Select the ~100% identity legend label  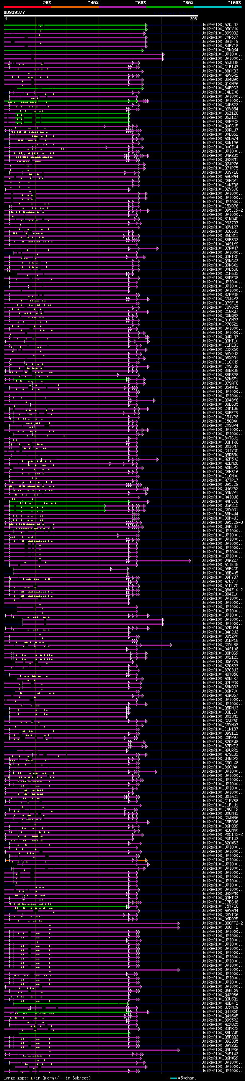(234, 3)
